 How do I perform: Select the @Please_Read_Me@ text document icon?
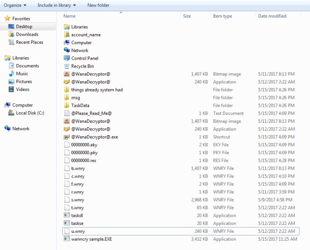tap(67, 114)
